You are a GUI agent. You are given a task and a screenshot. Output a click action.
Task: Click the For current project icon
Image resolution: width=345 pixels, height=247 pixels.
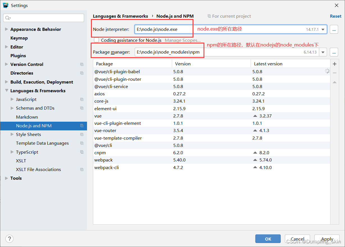(x=209, y=16)
